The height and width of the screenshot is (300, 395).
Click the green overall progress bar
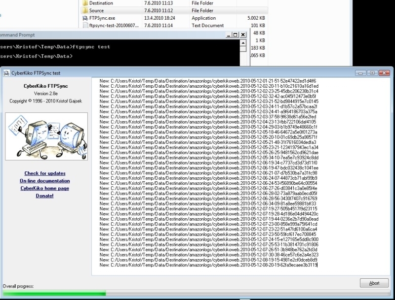coord(53,294)
